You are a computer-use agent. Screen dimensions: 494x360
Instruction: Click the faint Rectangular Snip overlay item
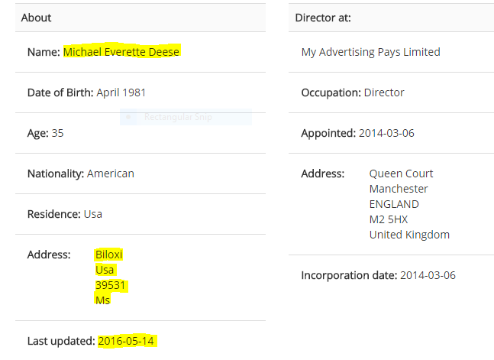186,117
